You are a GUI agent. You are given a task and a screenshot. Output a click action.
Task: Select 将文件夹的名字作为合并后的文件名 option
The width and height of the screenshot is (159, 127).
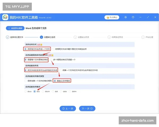[41, 70]
